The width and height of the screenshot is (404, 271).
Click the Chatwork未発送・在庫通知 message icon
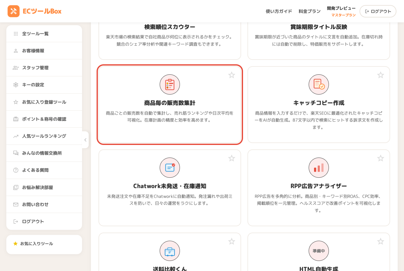click(x=170, y=168)
